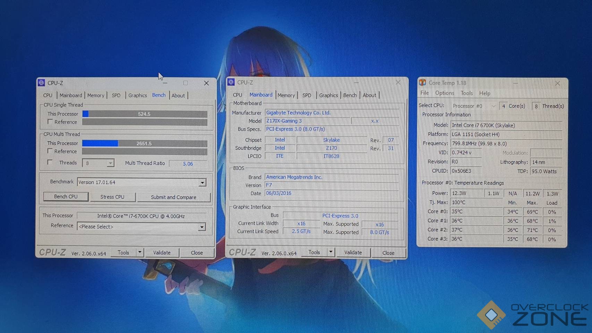The height and width of the screenshot is (333, 592).
Task: Click the CPU-Z icon in the Bench window title bar
Action: click(x=41, y=83)
